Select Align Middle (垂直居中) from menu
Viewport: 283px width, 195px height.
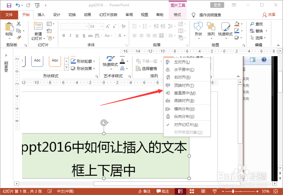(187, 93)
